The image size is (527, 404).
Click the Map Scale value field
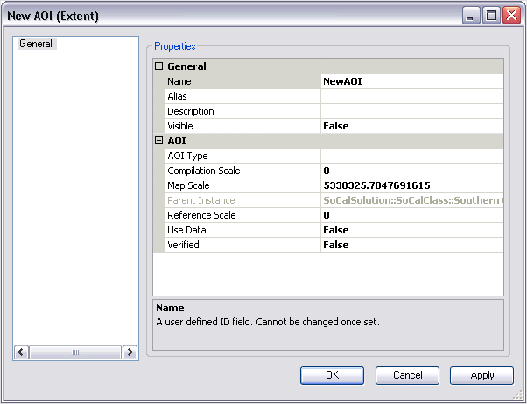(411, 185)
